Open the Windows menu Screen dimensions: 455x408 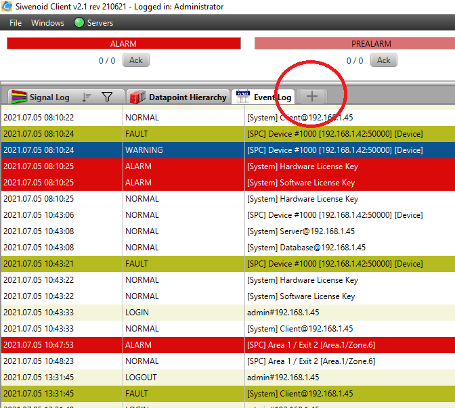tap(47, 23)
